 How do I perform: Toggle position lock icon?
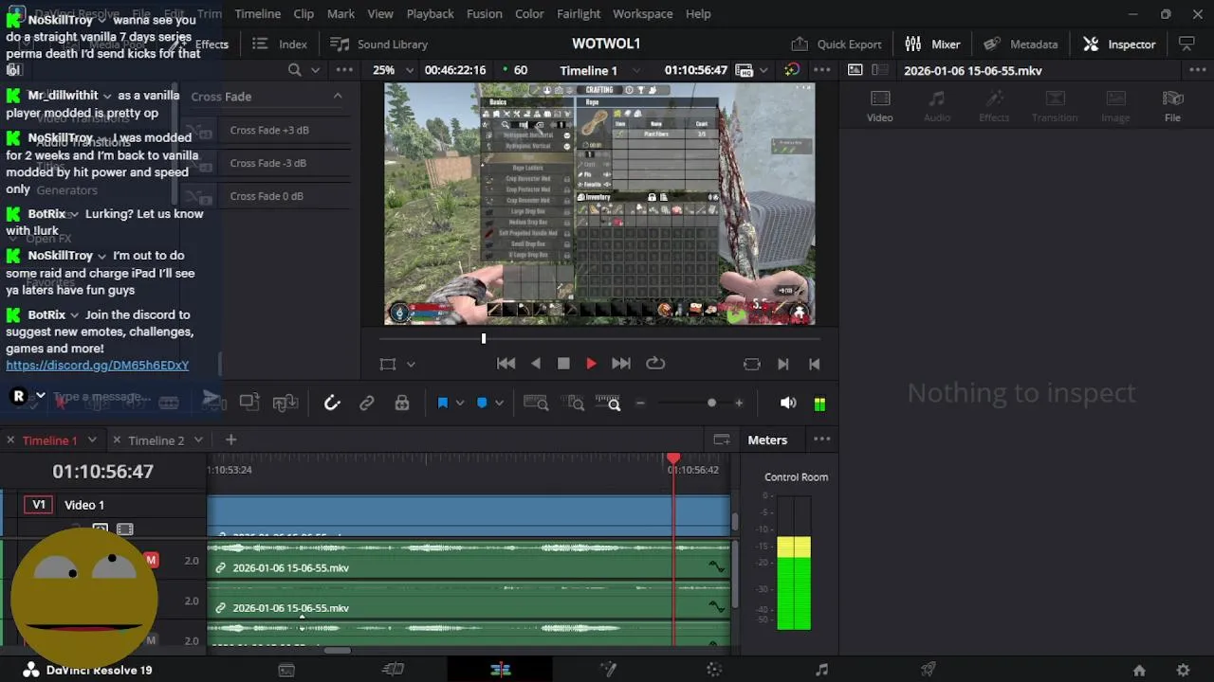pyautogui.click(x=402, y=404)
